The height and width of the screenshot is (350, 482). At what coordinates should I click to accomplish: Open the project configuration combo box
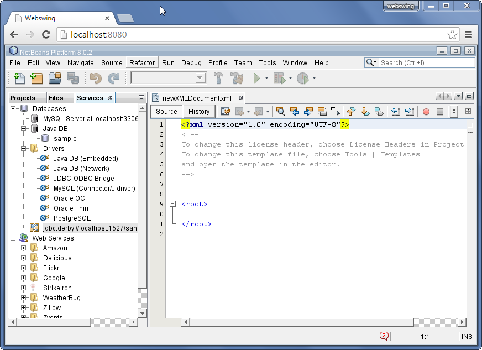pos(168,79)
